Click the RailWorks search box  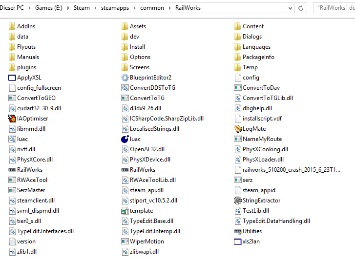tap(334, 8)
